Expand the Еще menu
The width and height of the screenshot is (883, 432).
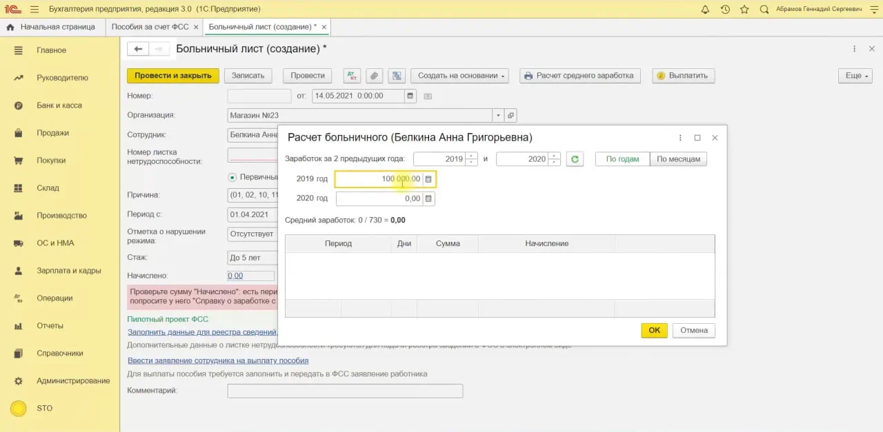click(x=855, y=76)
